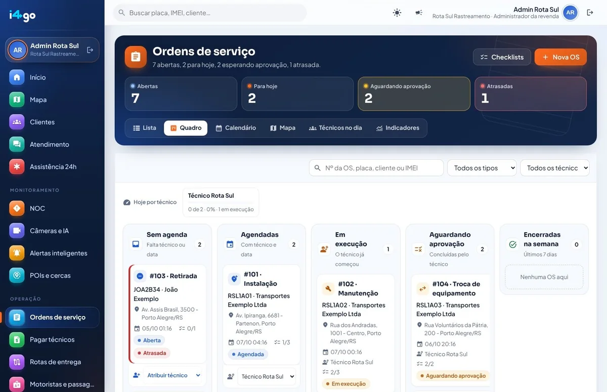Filter by the Atrasadas stat card
Viewport: 607px width, 392px height.
pyautogui.click(x=531, y=94)
